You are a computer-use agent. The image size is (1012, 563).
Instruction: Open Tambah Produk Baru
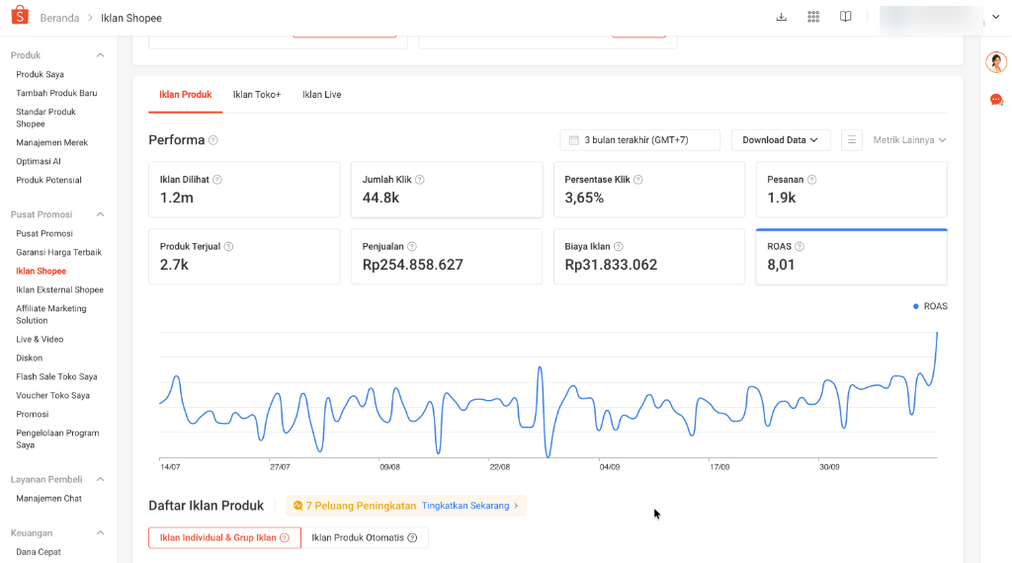[x=56, y=94]
